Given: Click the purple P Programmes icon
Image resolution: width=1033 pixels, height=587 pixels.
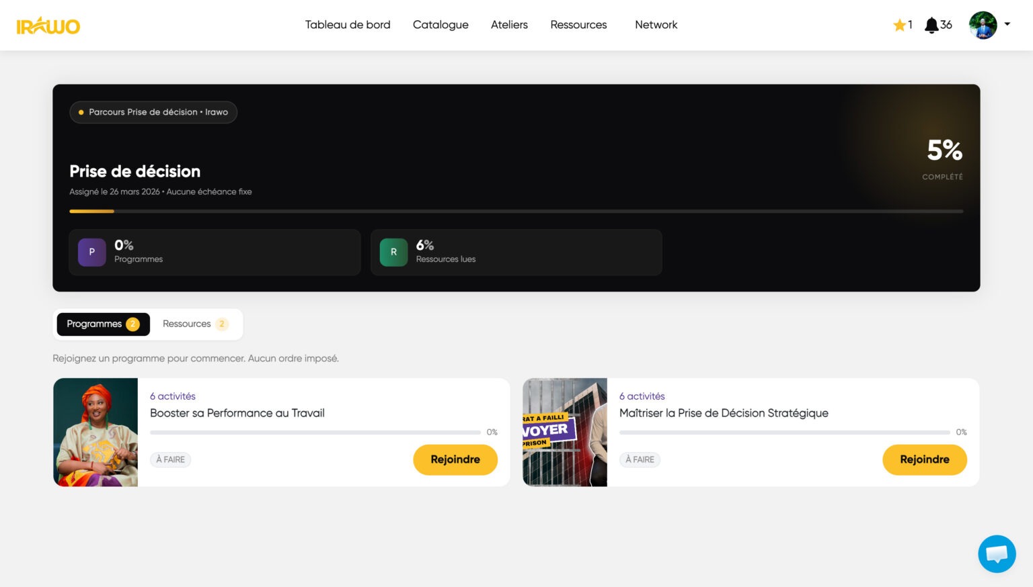Looking at the screenshot, I should pyautogui.click(x=92, y=253).
